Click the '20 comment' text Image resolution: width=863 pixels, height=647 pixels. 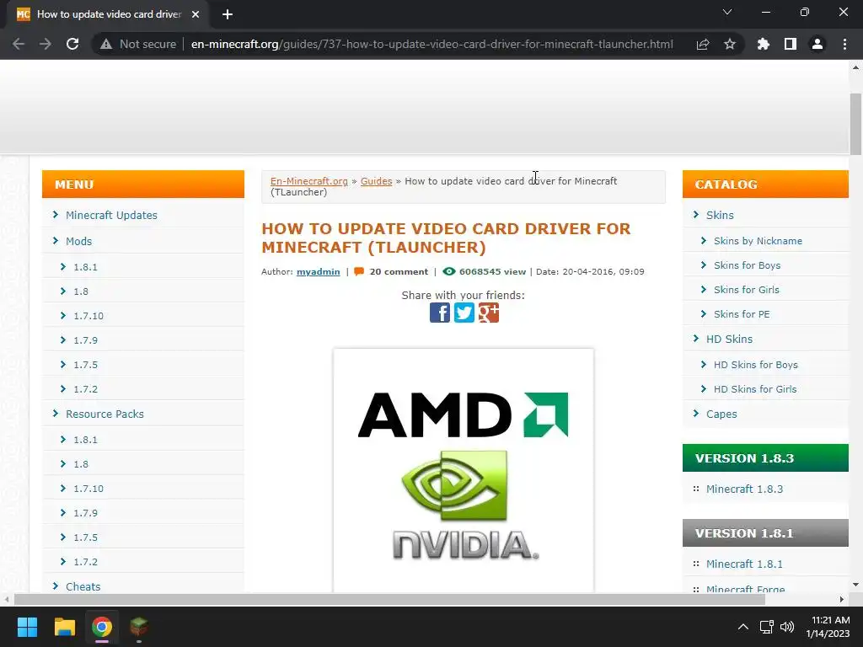coord(399,272)
